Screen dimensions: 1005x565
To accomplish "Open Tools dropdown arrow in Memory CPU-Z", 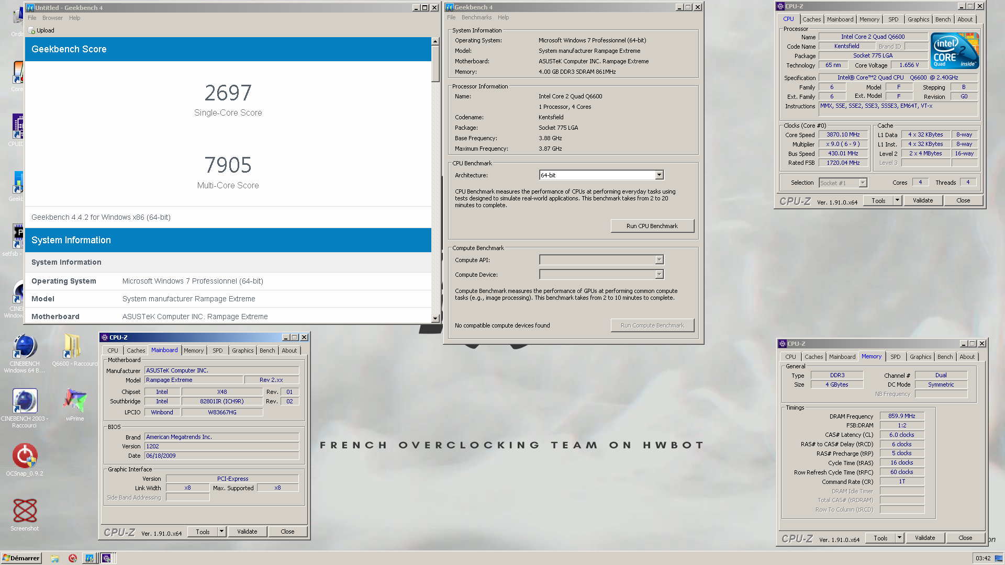I will point(899,538).
